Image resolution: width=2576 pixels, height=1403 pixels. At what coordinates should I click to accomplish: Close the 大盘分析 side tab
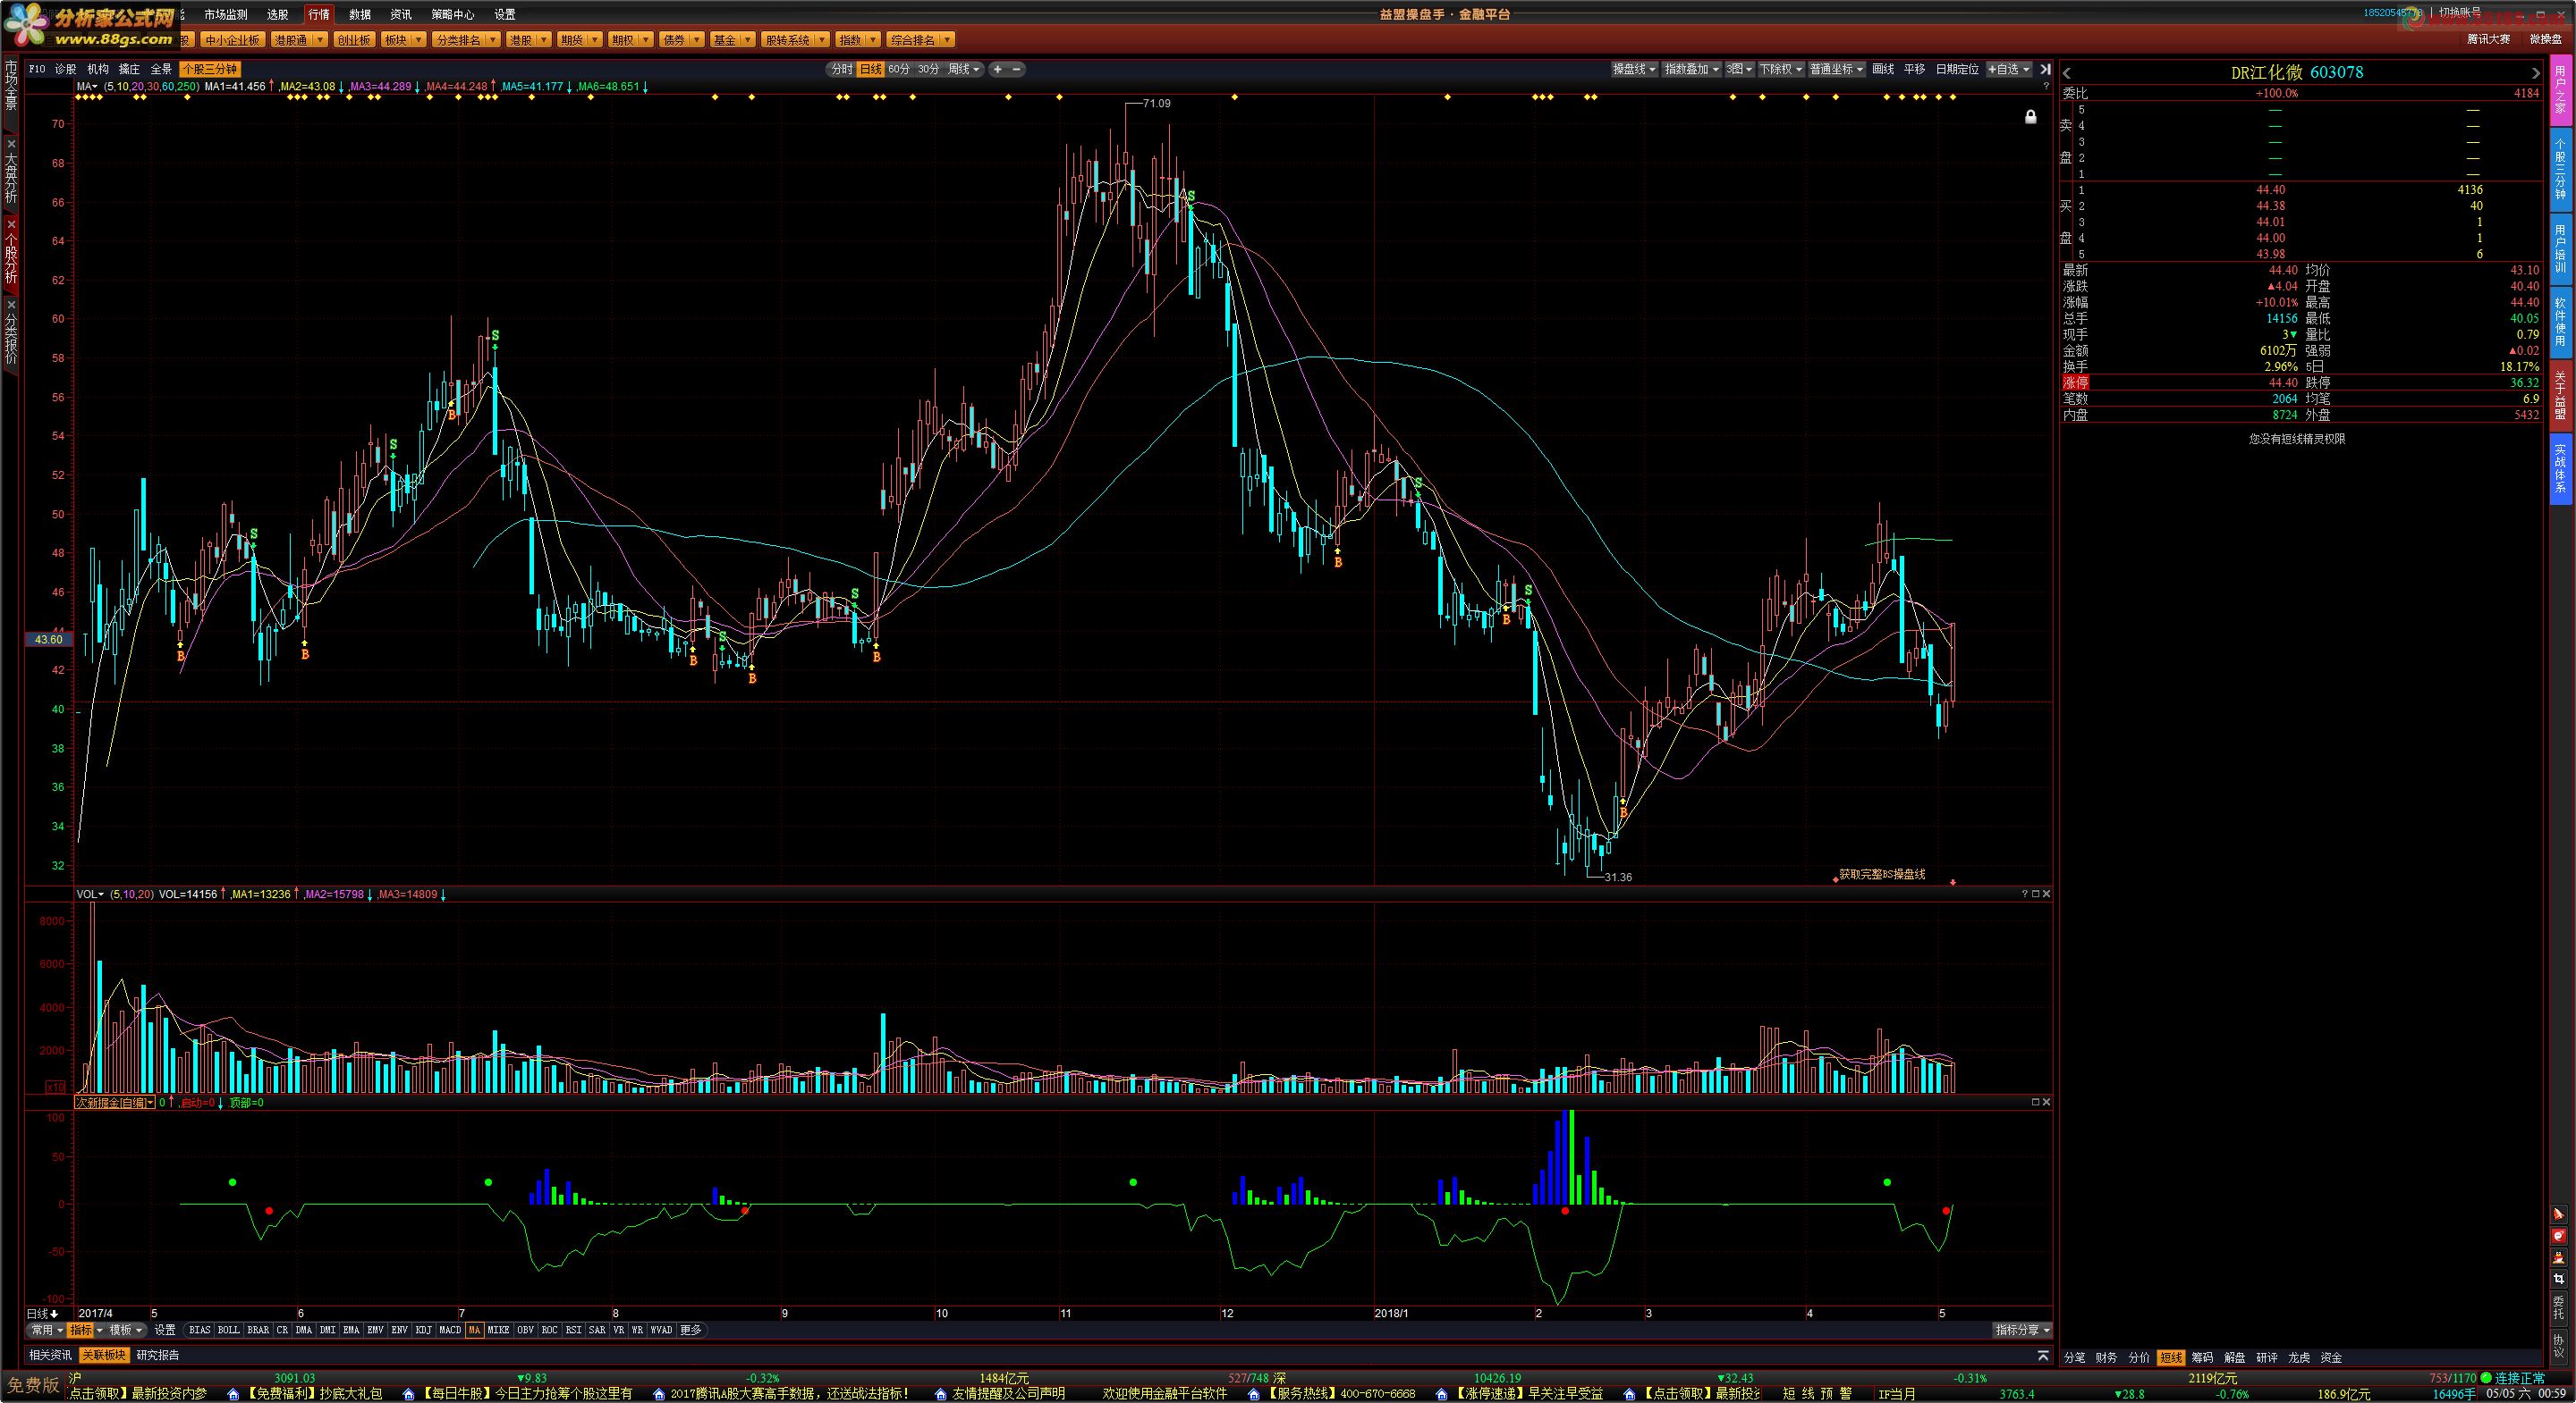[x=11, y=144]
